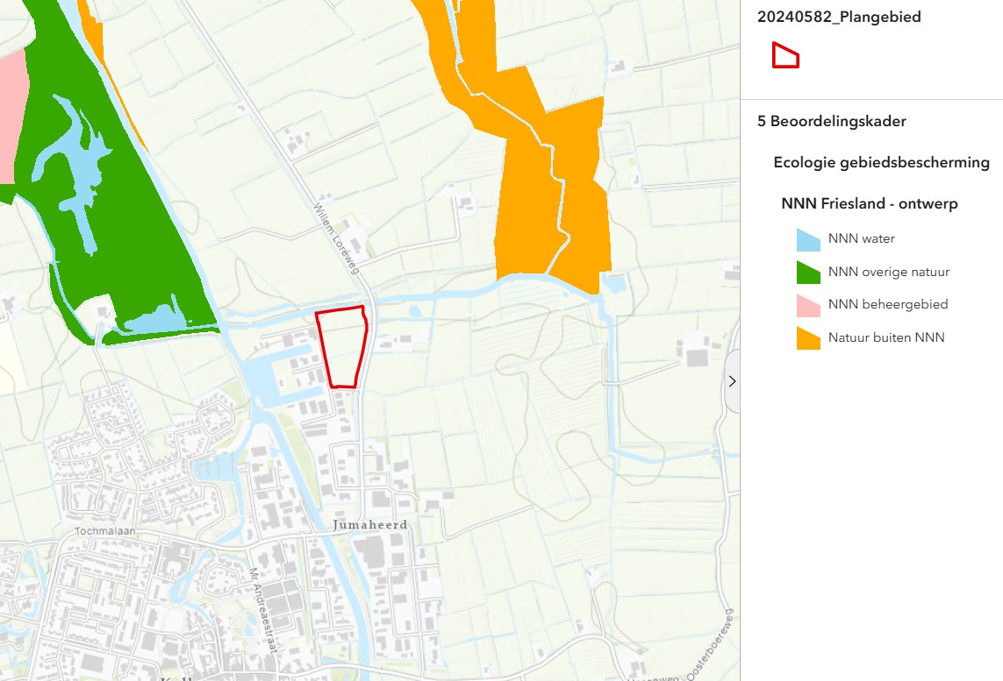Click inside the red plan area outline
The image size is (1003, 681).
click(x=342, y=347)
